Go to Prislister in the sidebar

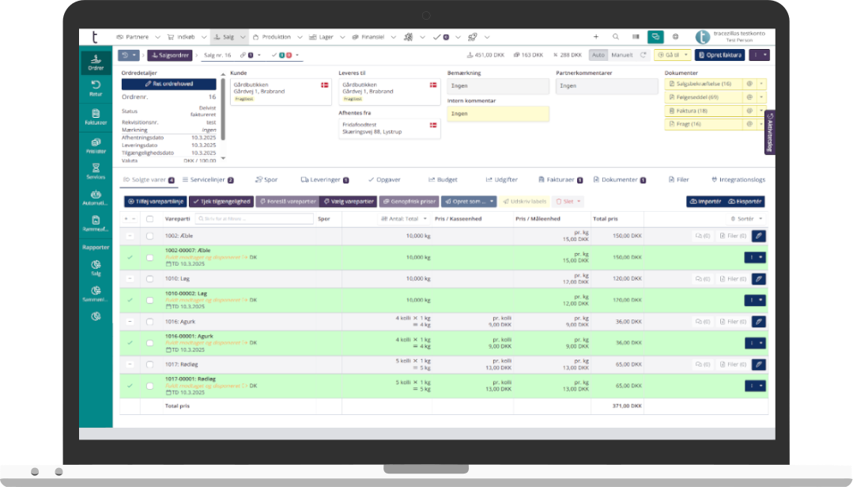coord(96,145)
